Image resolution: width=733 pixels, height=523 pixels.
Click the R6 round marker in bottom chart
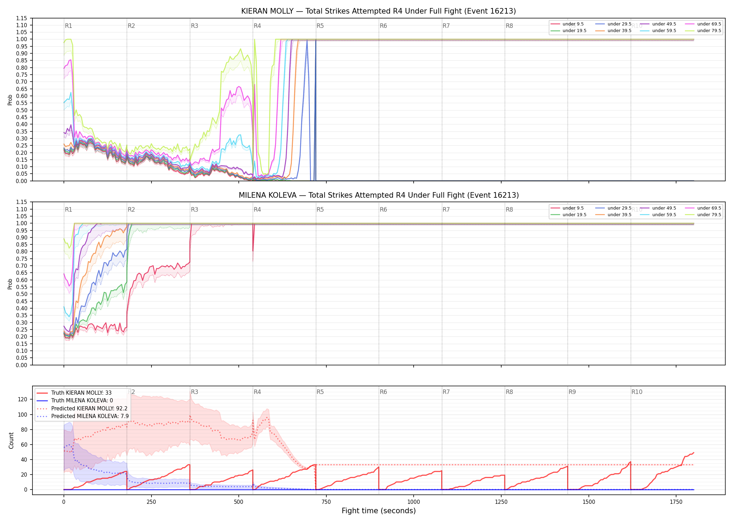(x=383, y=392)
